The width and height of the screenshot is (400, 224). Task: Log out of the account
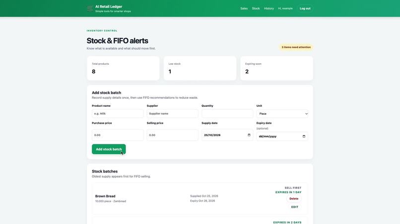305,8
